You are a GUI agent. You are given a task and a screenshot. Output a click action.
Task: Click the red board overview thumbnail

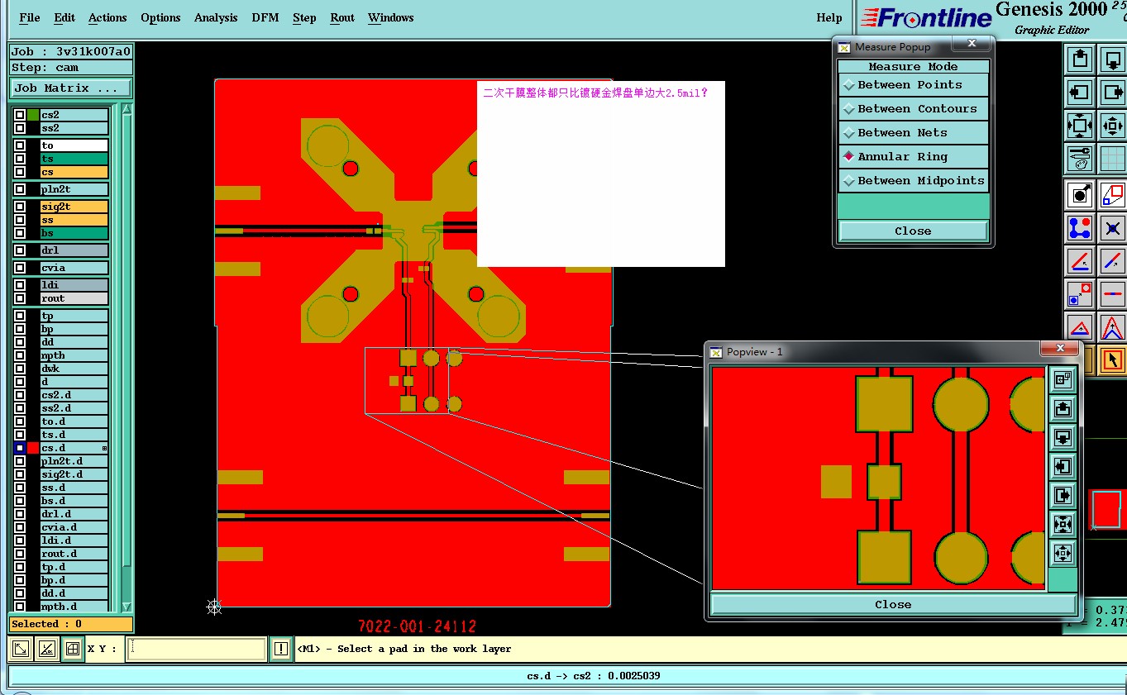[1106, 509]
